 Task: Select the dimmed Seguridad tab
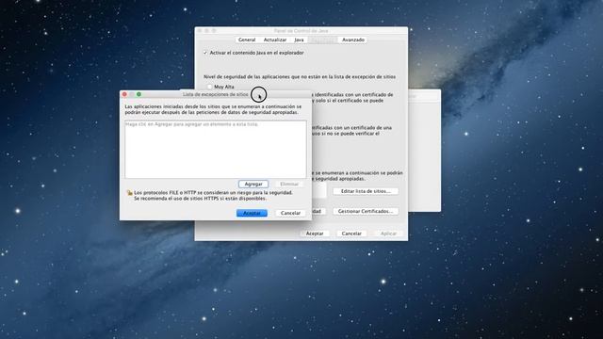pyautogui.click(x=323, y=40)
